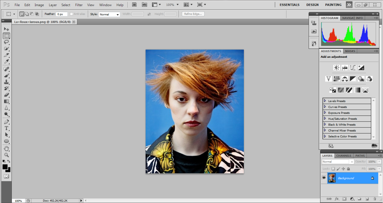Toggle Quick Mask mode at toolbar bottom
This screenshot has width=383, height=203.
6,176
